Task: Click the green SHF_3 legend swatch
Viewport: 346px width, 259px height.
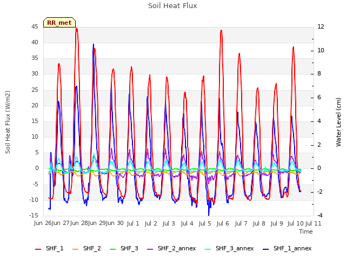Action: click(113, 249)
